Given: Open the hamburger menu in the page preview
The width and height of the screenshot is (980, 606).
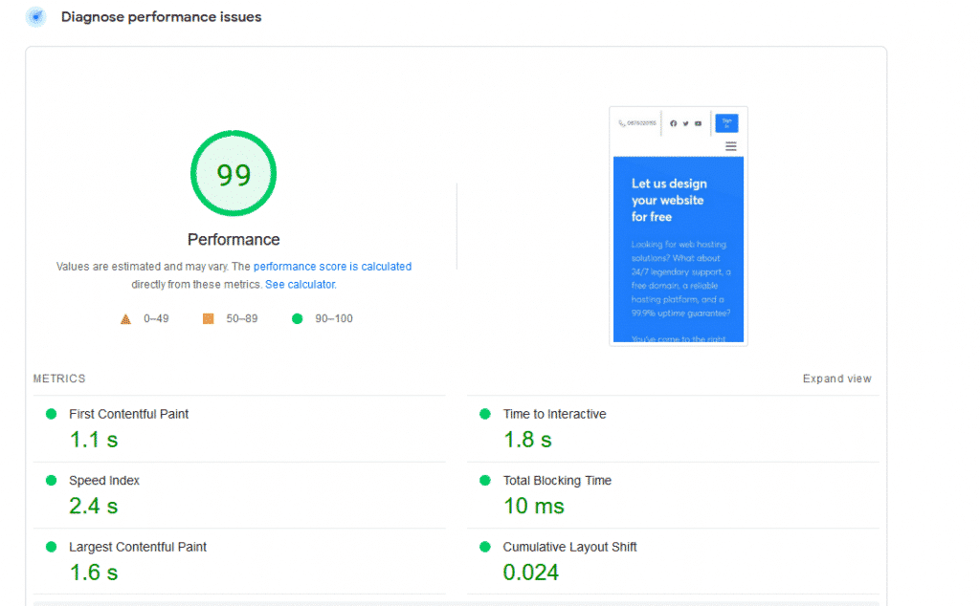Looking at the screenshot, I should tap(731, 146).
